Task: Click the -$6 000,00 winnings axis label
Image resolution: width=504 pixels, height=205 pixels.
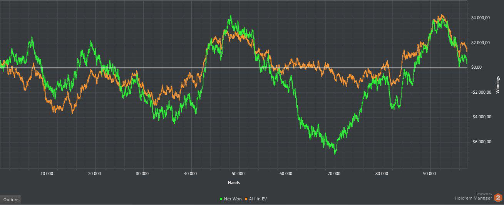Action: click(x=481, y=142)
